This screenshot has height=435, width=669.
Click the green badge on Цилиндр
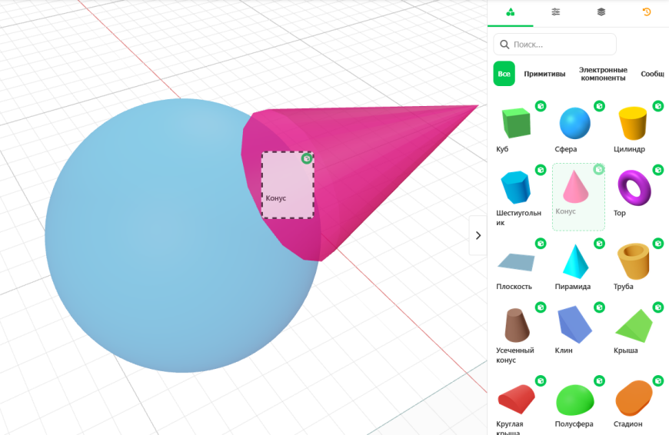(x=658, y=106)
